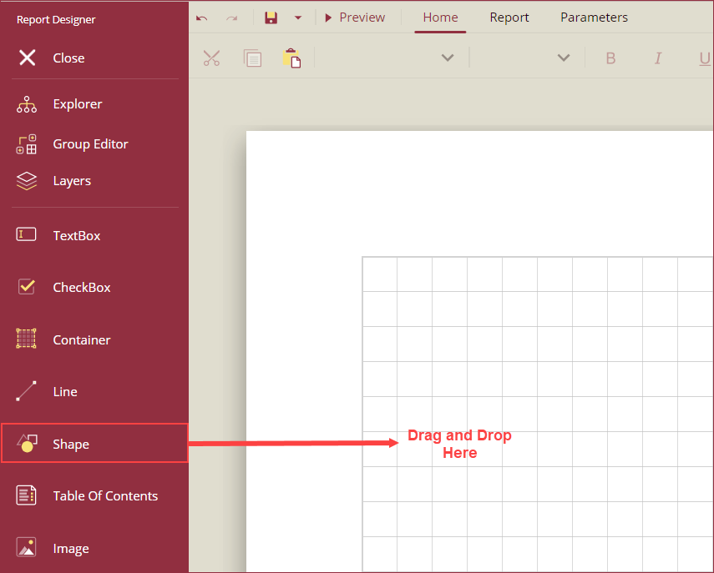The image size is (714, 573).
Task: Cut the selection with the scissors icon
Action: pyautogui.click(x=212, y=58)
